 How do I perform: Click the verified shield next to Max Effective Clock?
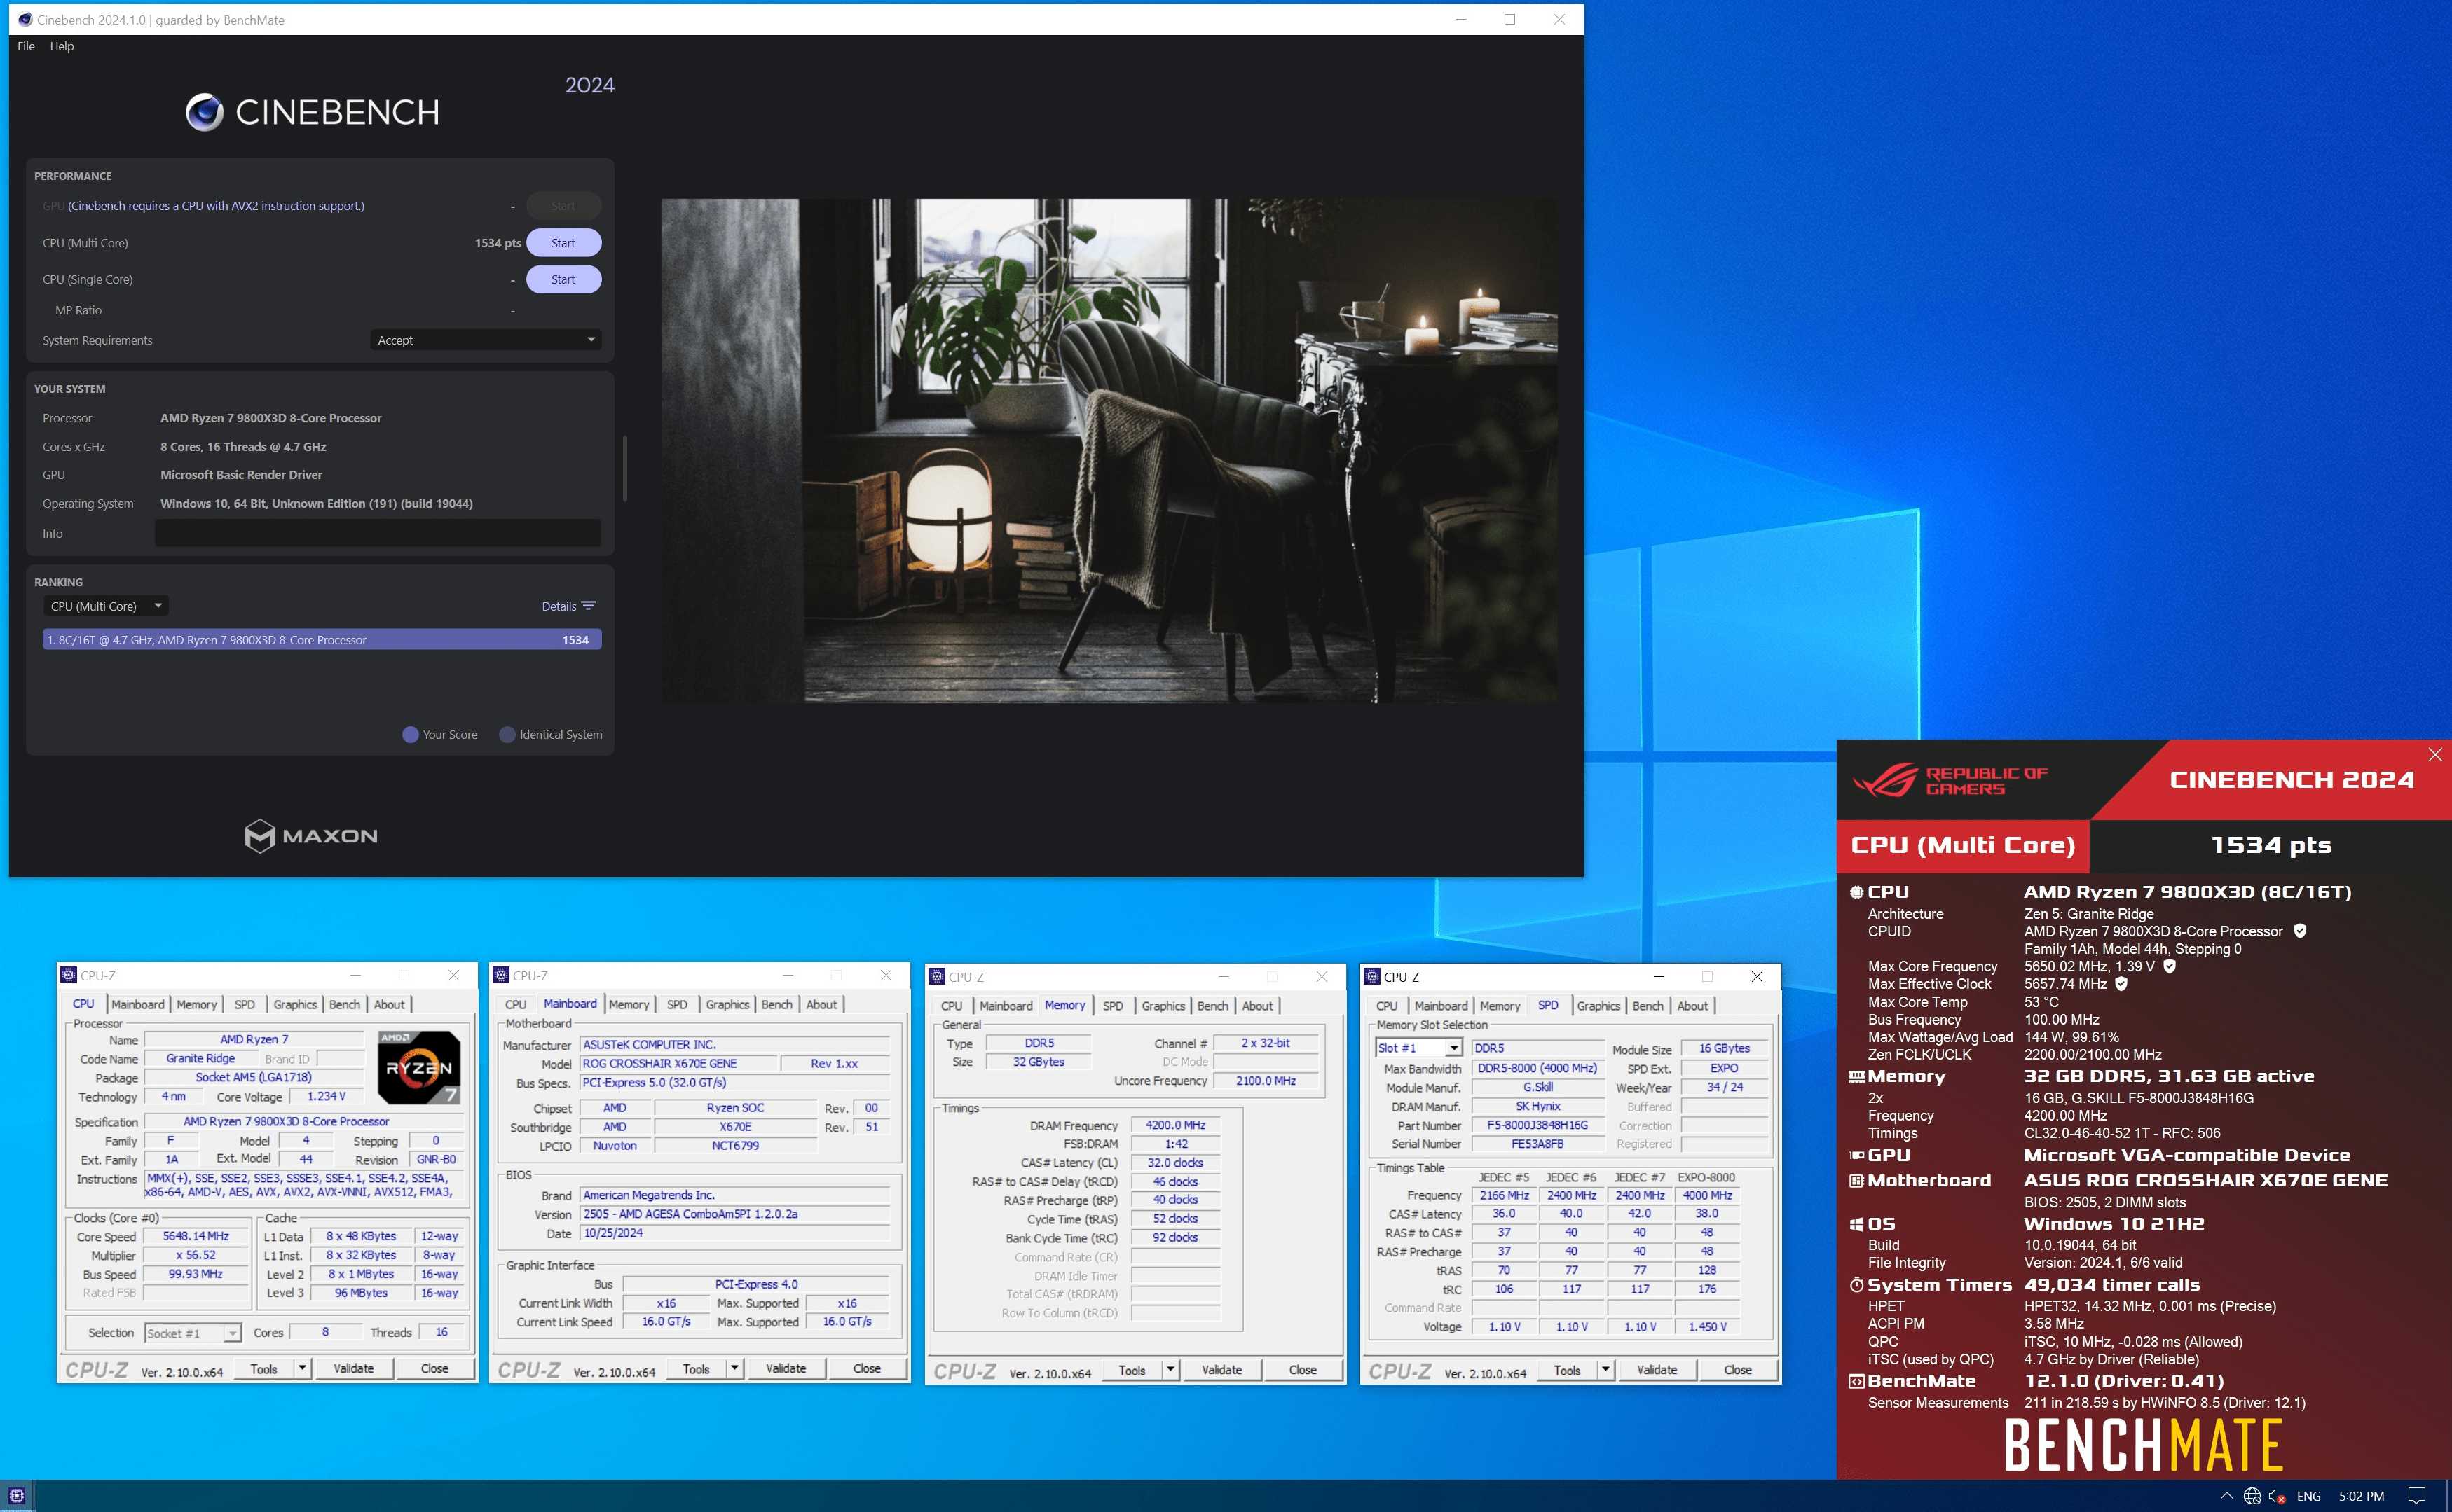pos(2121,984)
